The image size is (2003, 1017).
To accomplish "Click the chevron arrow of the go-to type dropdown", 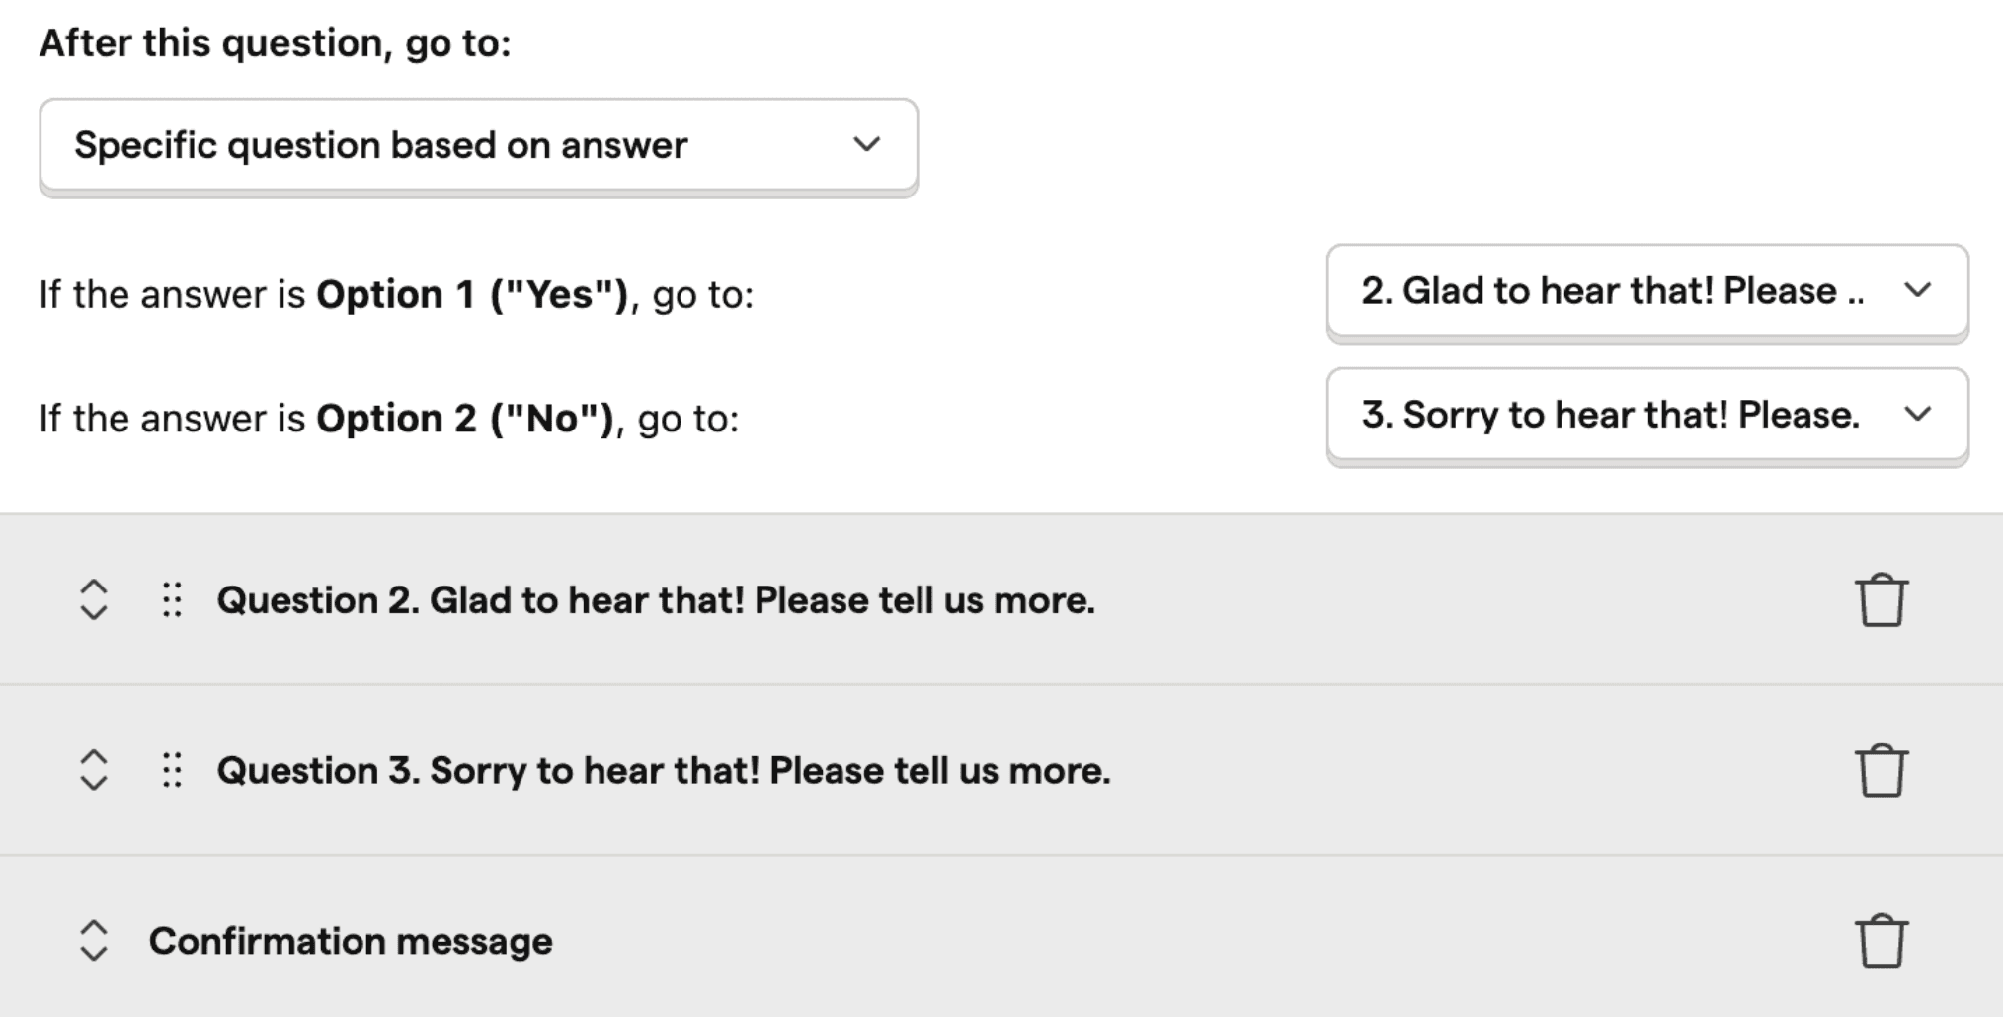I will coord(866,144).
